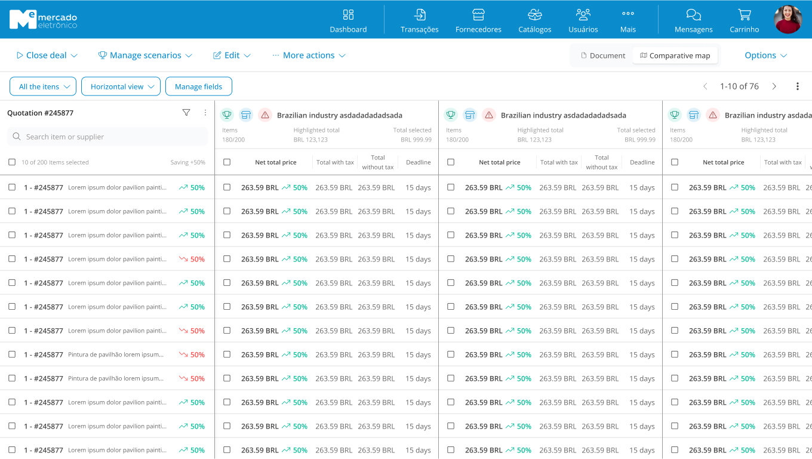The height and width of the screenshot is (459, 812).
Task: Toggle first supplier's Net total price header checkbox
Action: click(227, 162)
